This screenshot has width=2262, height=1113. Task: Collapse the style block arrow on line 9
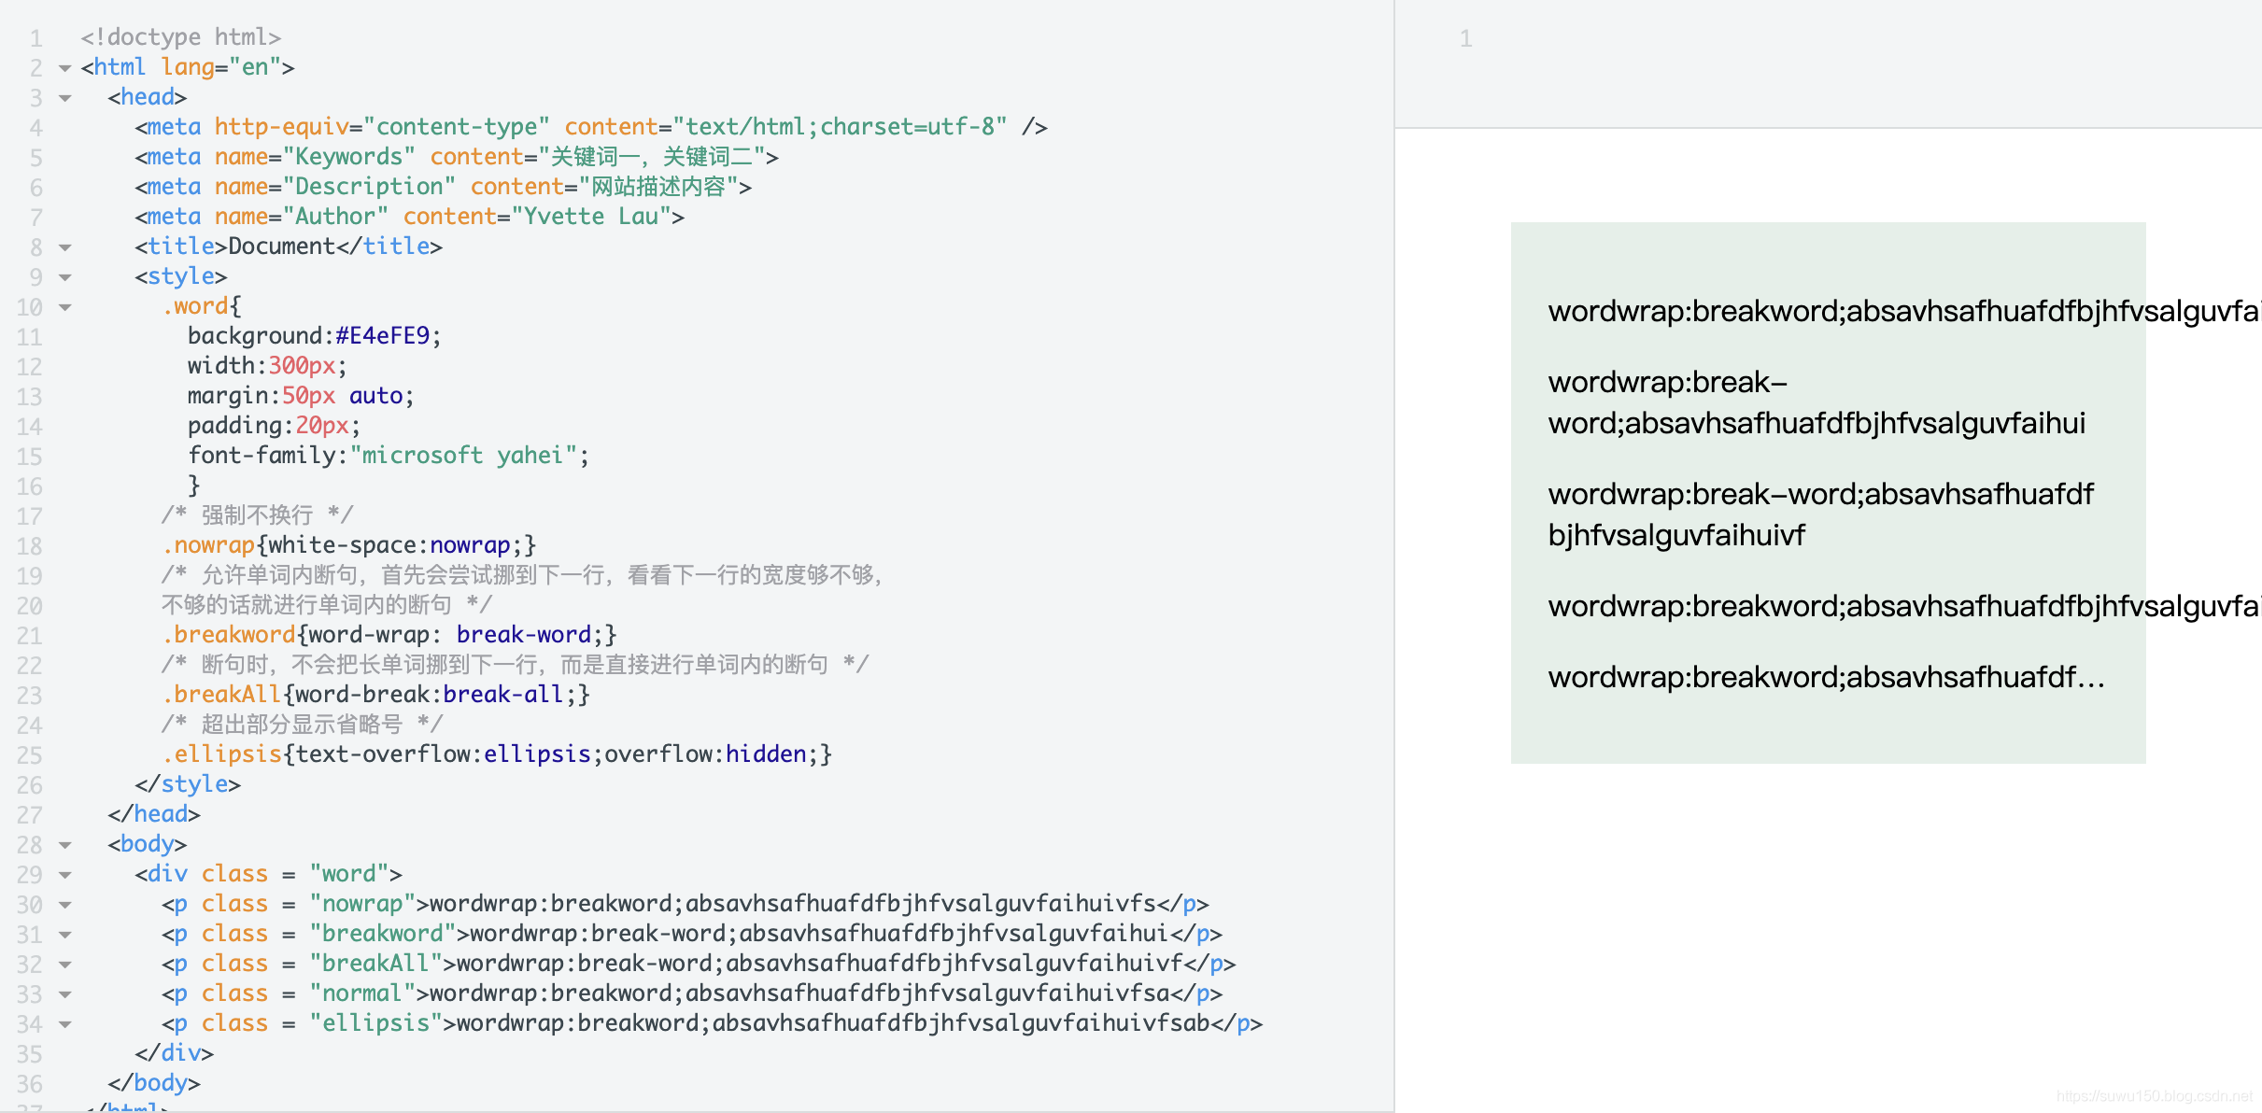click(64, 277)
